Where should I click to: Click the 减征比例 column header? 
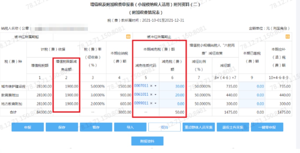click(x=199, y=65)
